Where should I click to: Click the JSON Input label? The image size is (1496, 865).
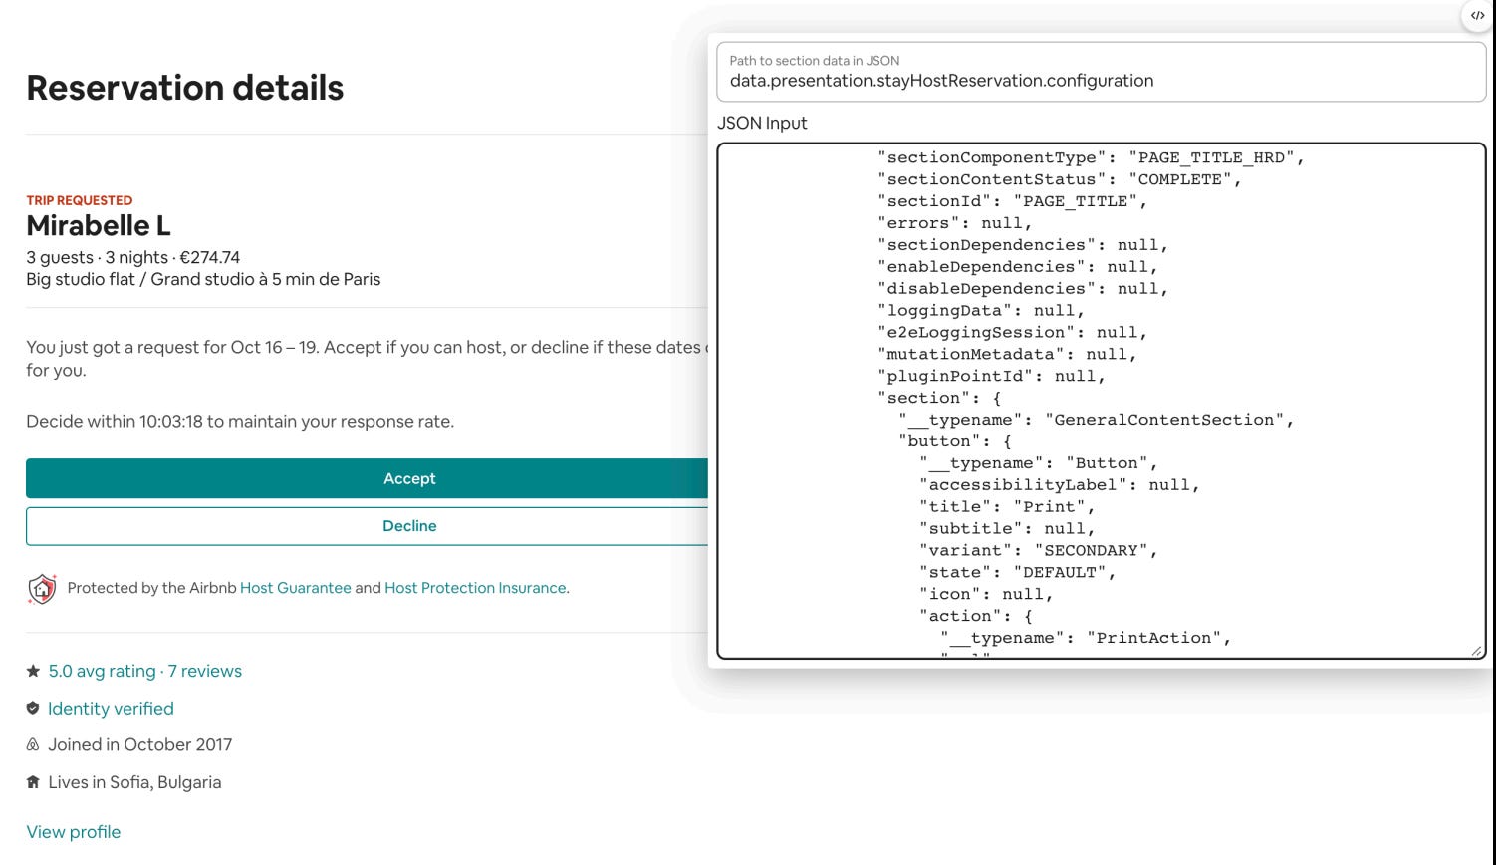762,123
